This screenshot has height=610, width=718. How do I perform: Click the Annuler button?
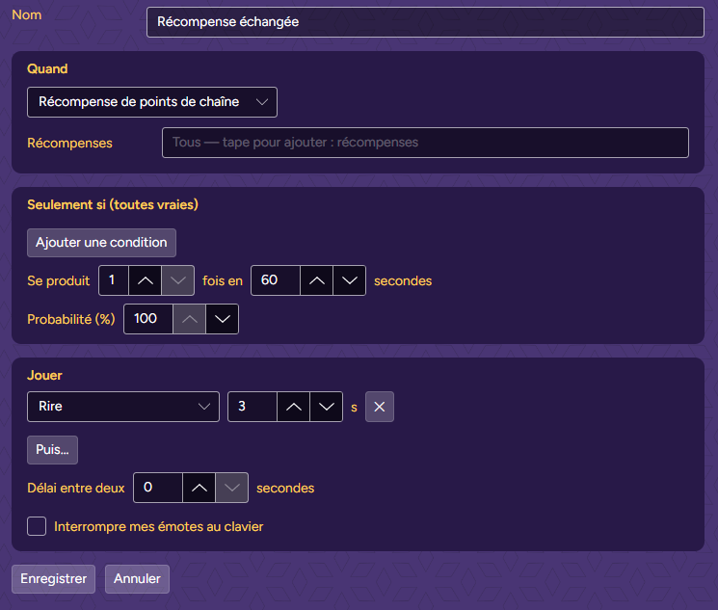coord(137,579)
